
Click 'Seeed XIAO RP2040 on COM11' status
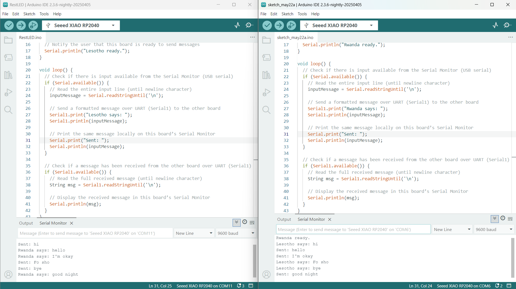click(204, 286)
